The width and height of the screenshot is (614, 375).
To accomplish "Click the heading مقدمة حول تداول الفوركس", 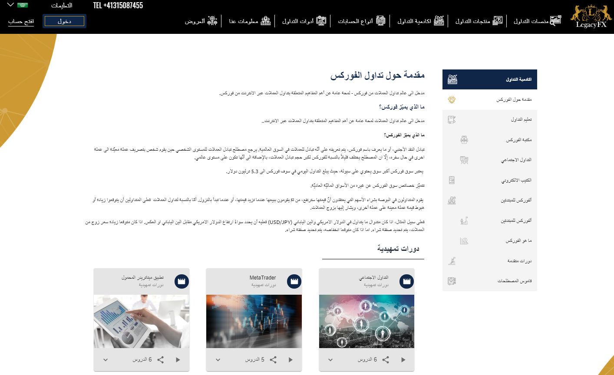I will point(378,75).
